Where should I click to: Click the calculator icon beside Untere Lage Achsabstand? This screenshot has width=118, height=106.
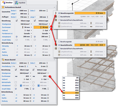(39, 85)
